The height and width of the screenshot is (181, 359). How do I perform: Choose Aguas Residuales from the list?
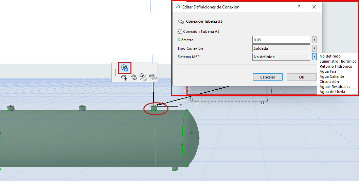335,87
